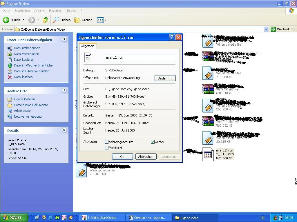Viewport: 297px width, 222px height.
Task: Open the views dropdown in toolbar
Action: coord(102,20)
